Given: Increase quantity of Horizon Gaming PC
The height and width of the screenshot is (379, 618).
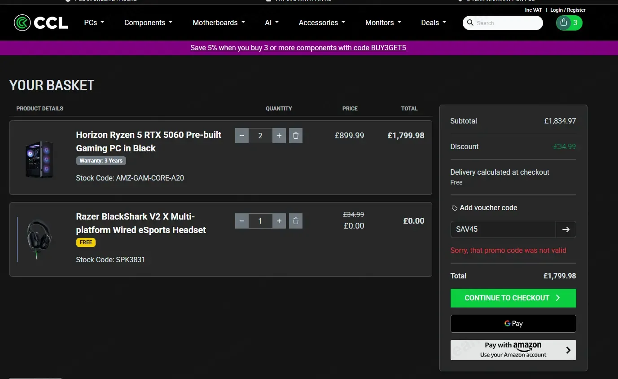Looking at the screenshot, I should tap(279, 136).
